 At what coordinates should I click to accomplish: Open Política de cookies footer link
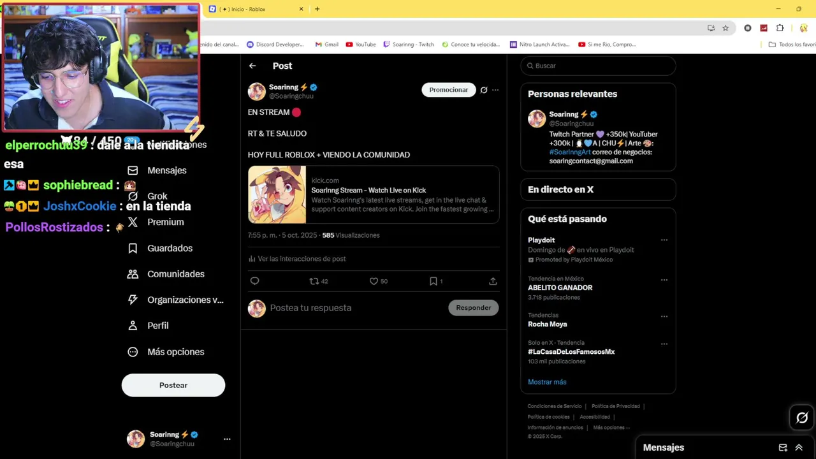[549, 417]
